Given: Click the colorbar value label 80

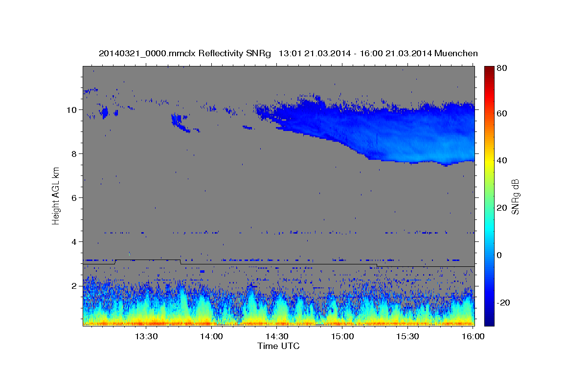Looking at the screenshot, I should point(501,68).
